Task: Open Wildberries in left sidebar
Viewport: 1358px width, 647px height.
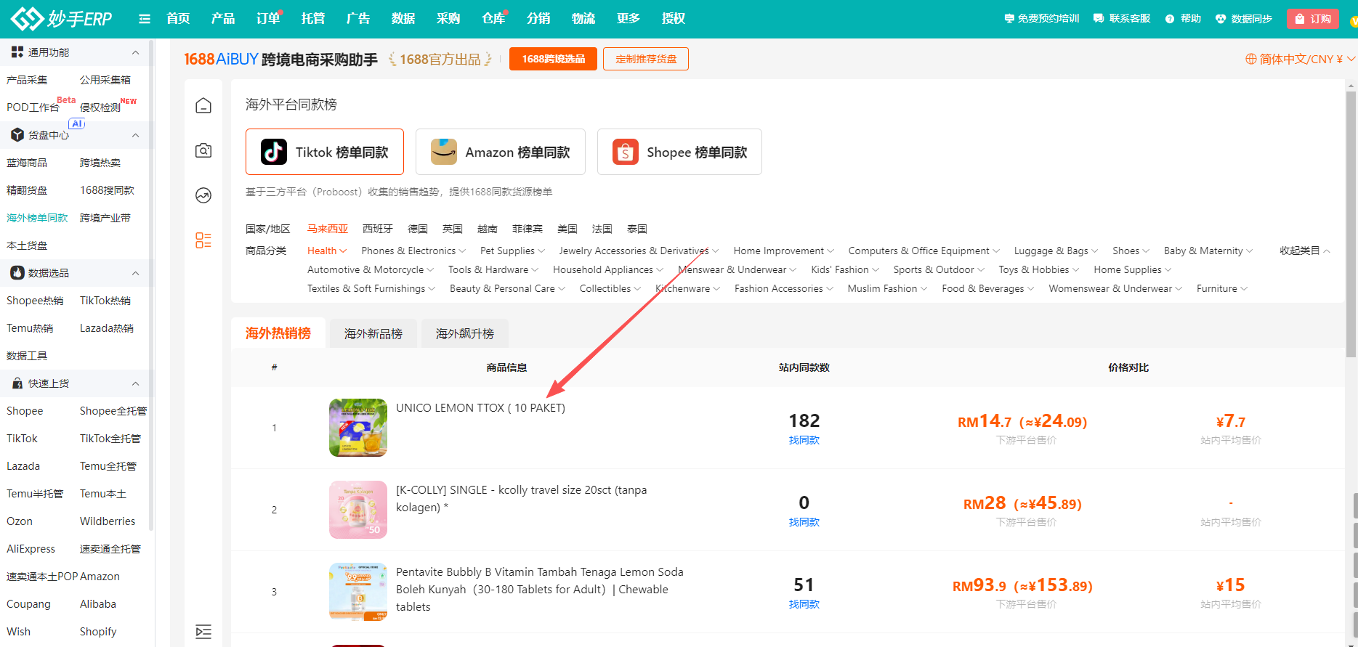Action: (x=108, y=521)
